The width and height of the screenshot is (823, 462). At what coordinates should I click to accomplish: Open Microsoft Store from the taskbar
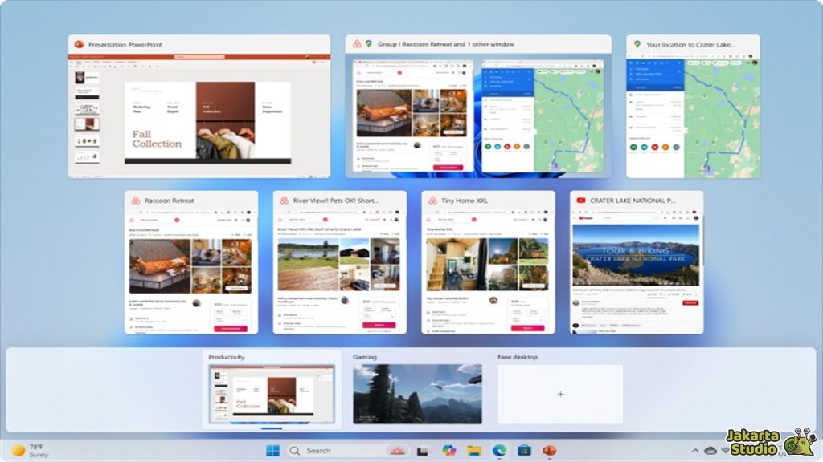(x=524, y=451)
